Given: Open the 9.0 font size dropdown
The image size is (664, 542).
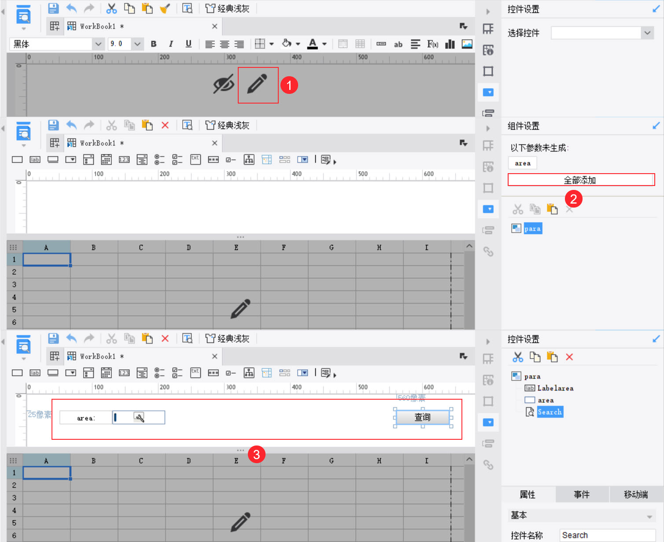Looking at the screenshot, I should click(x=137, y=44).
